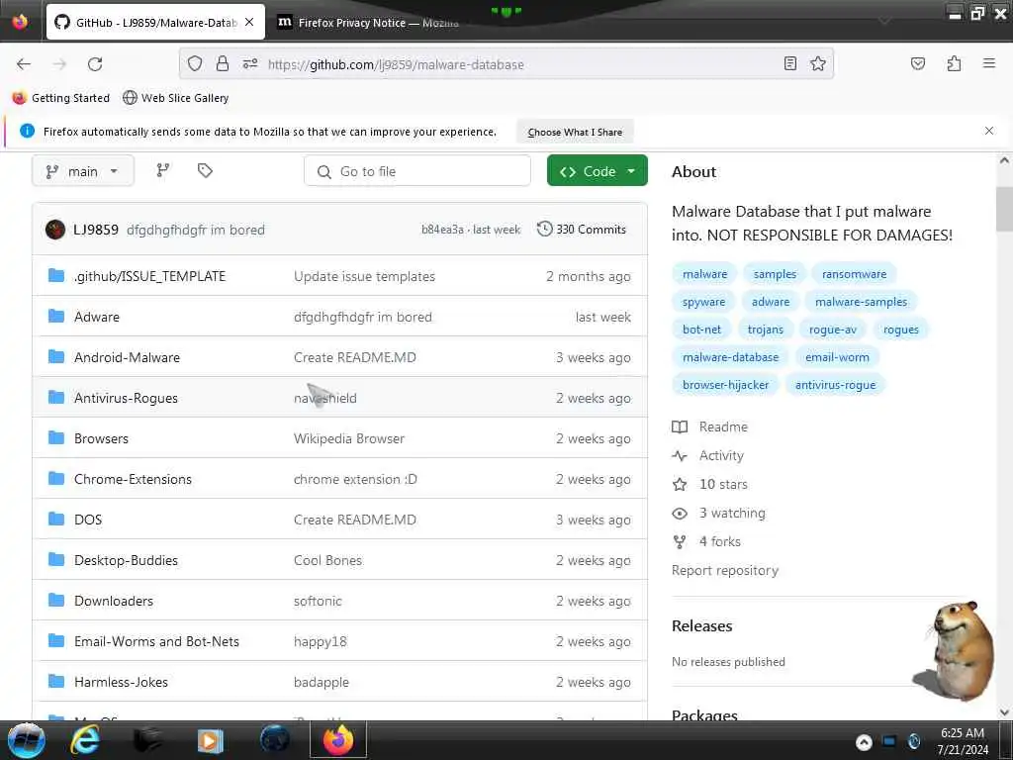The width and height of the screenshot is (1013, 760).
Task: Open the Chrome-Extensions folder
Action: pyautogui.click(x=134, y=479)
